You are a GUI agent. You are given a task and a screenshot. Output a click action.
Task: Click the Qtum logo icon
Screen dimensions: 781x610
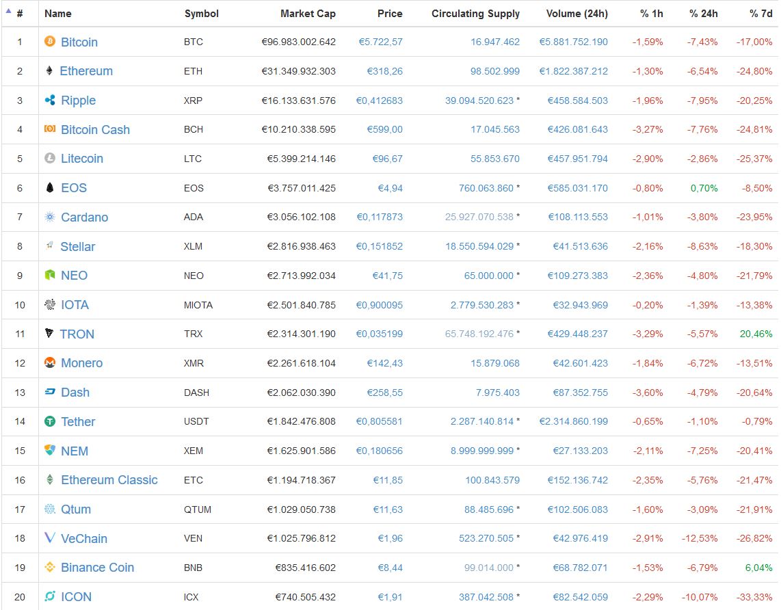50,509
